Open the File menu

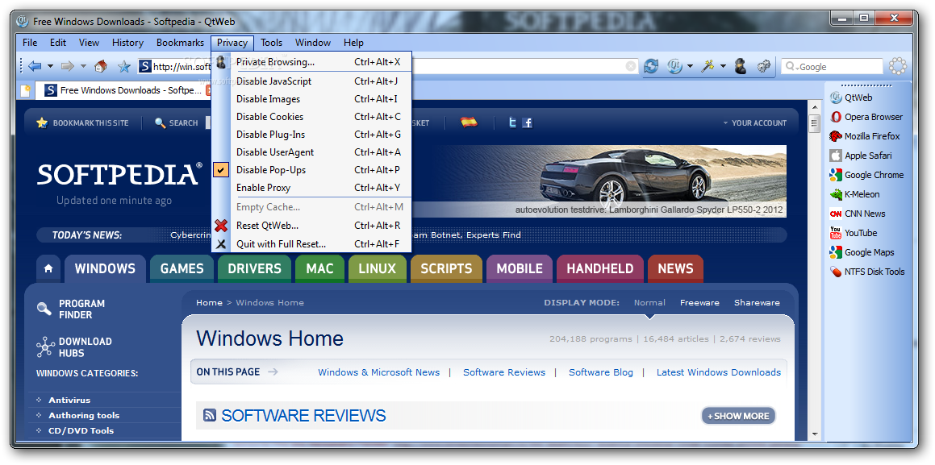30,43
